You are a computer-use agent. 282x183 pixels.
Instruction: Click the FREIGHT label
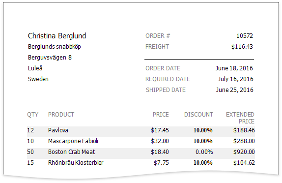[x=157, y=47]
